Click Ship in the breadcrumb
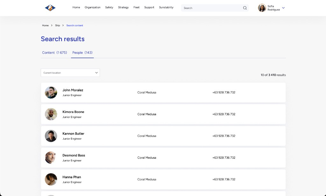 coord(57,25)
